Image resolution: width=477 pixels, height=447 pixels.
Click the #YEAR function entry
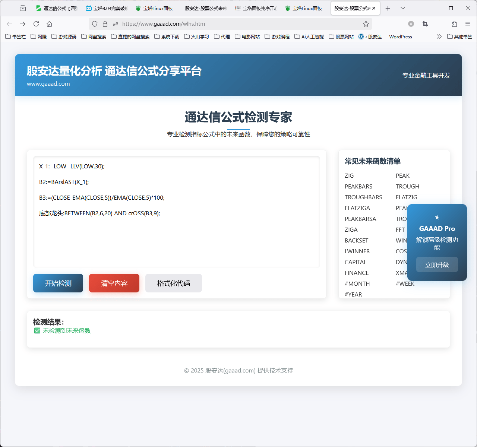coord(353,294)
